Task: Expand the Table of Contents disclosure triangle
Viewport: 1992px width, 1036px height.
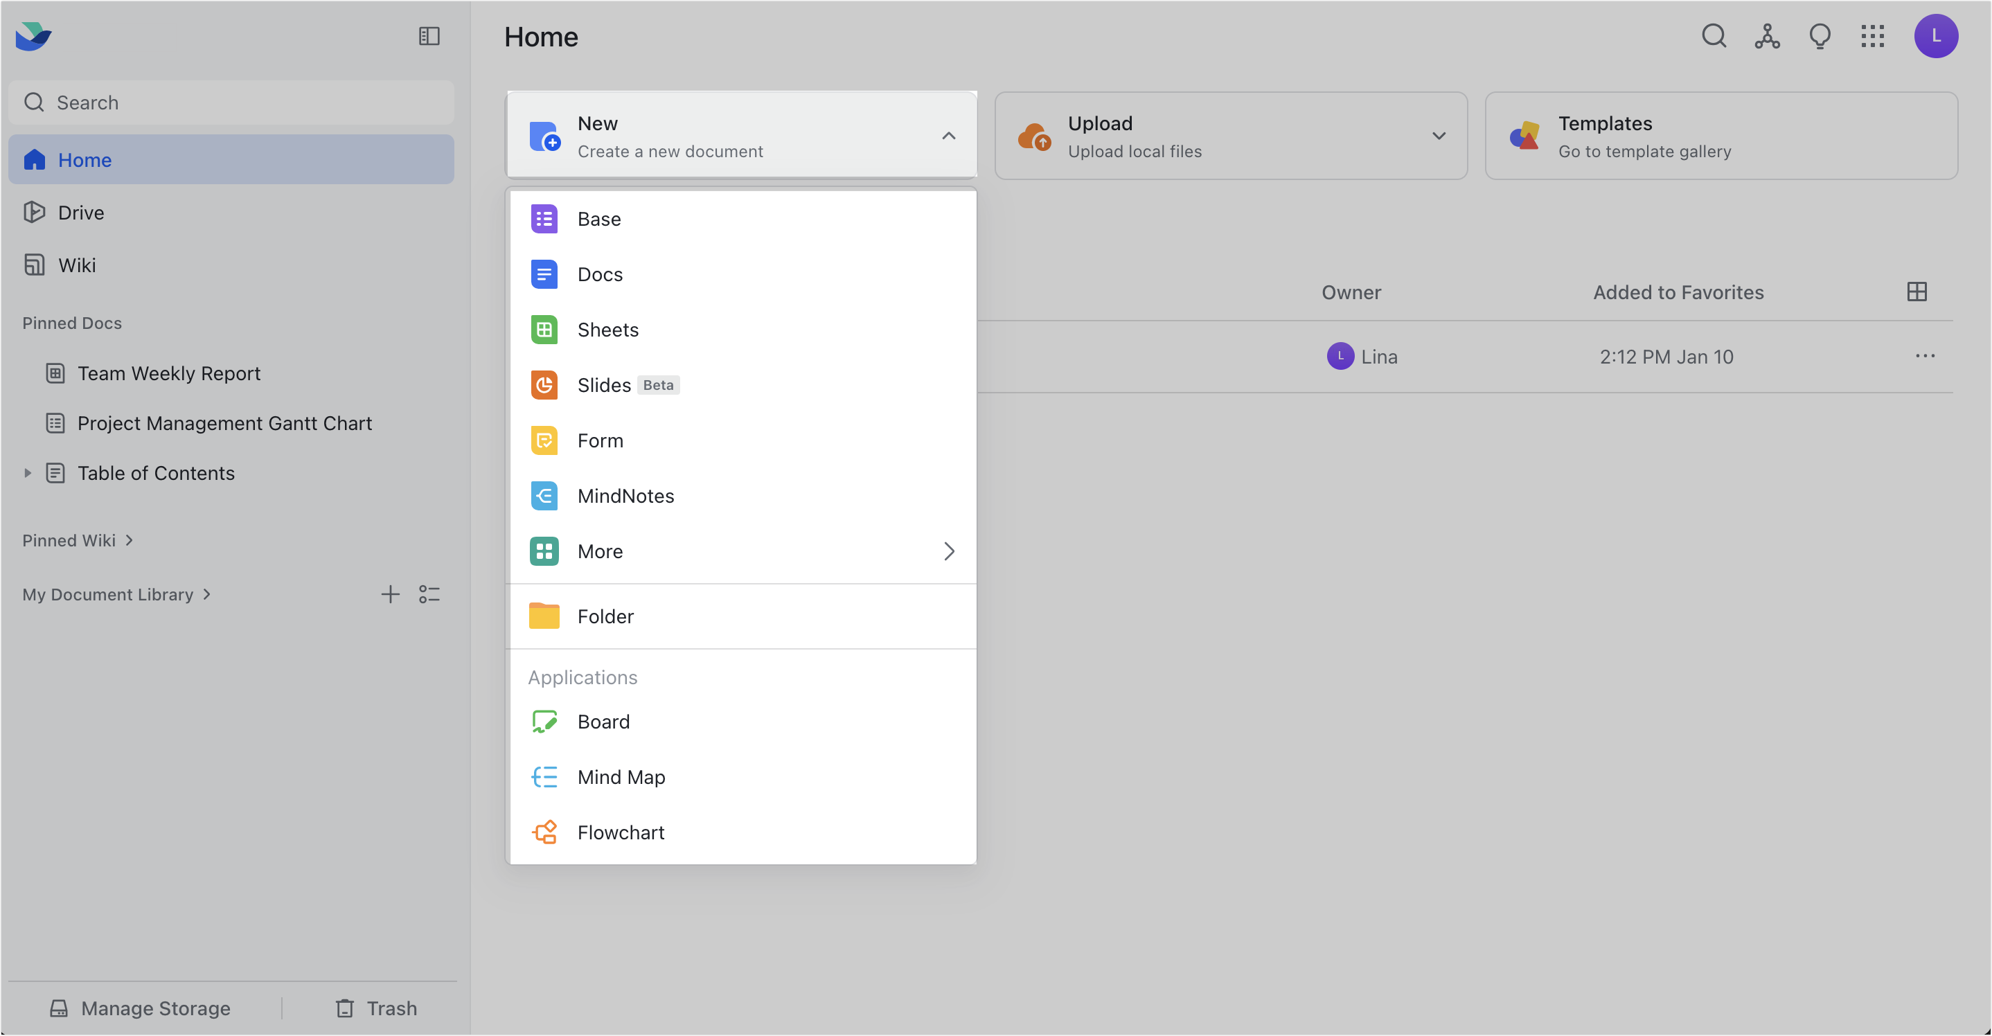Action: click(28, 472)
